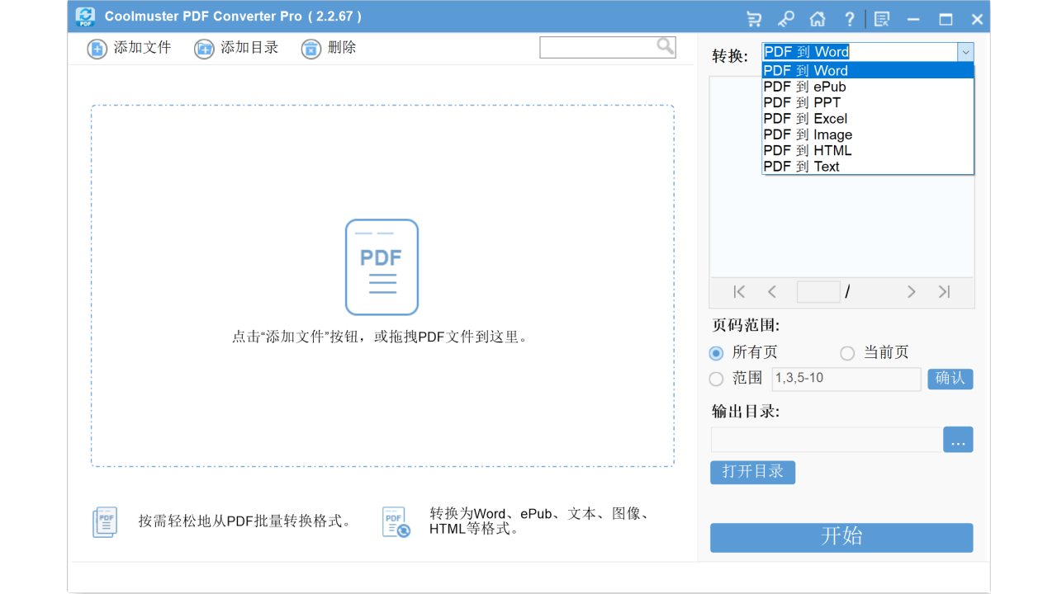Image resolution: width=1057 pixels, height=594 pixels.
Task: Click the shopping cart icon in title bar
Action: 754,17
